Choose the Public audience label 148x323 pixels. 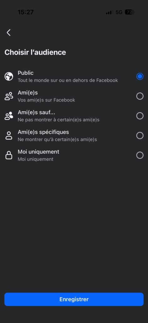(x=26, y=73)
